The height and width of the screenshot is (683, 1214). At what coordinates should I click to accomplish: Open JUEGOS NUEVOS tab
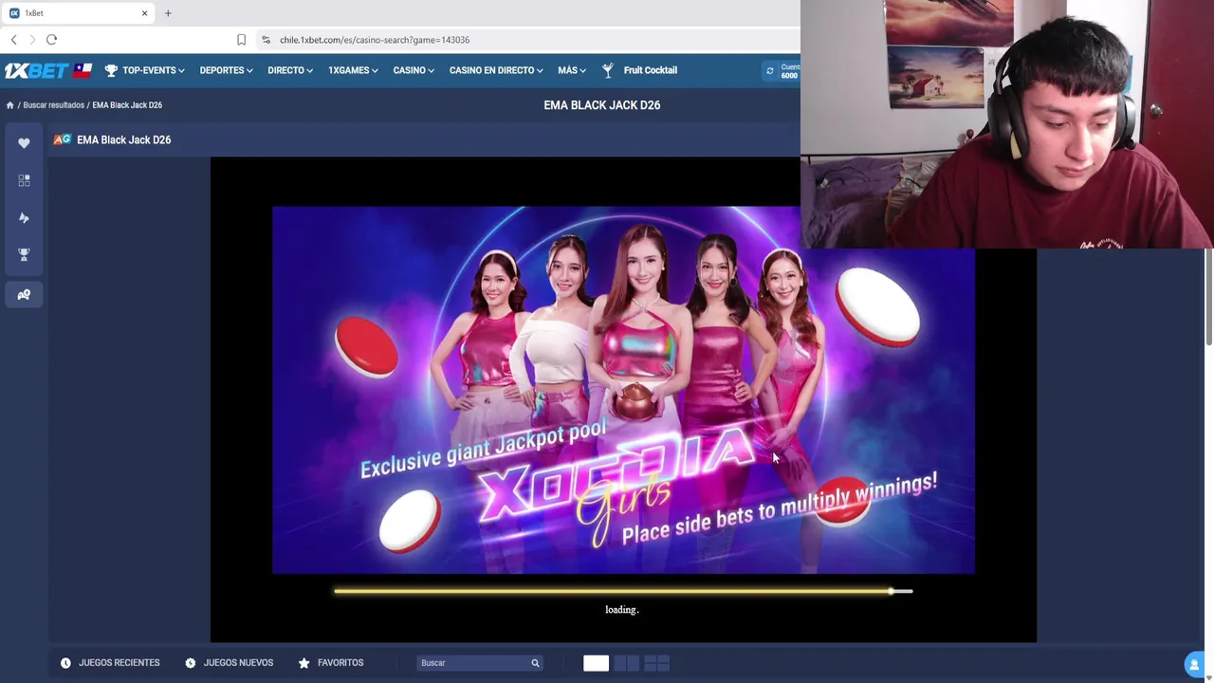[229, 663]
